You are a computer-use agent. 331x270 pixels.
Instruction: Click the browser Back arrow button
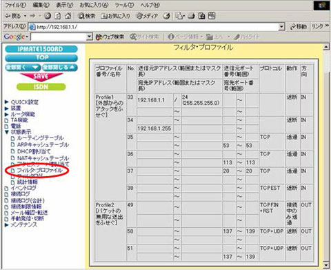(x=12, y=16)
